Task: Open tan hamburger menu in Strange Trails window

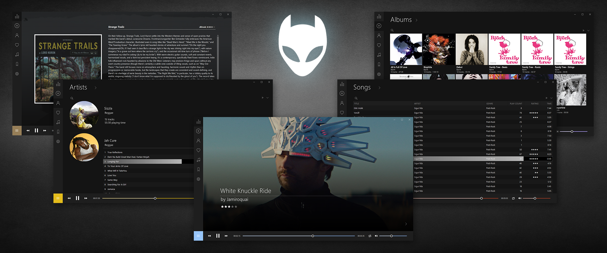Action: [x=17, y=130]
